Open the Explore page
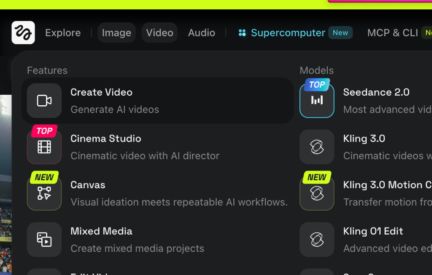The width and height of the screenshot is (432, 275). coord(63,33)
